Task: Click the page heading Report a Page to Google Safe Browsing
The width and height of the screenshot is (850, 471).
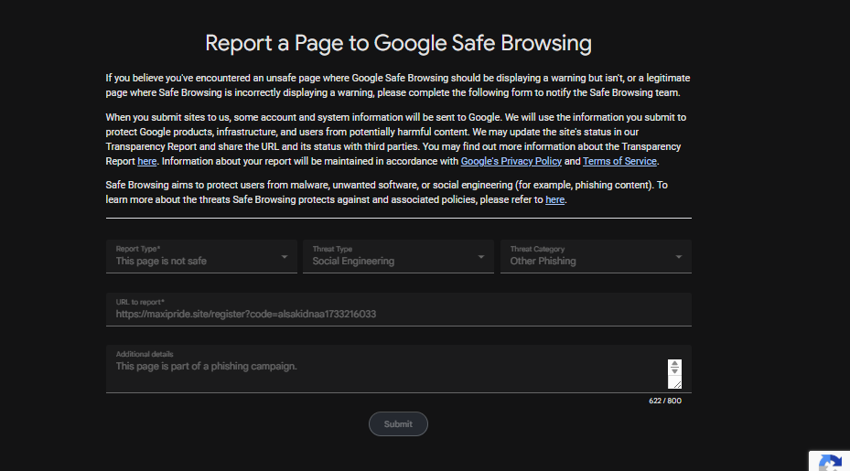Action: pyautogui.click(x=398, y=43)
